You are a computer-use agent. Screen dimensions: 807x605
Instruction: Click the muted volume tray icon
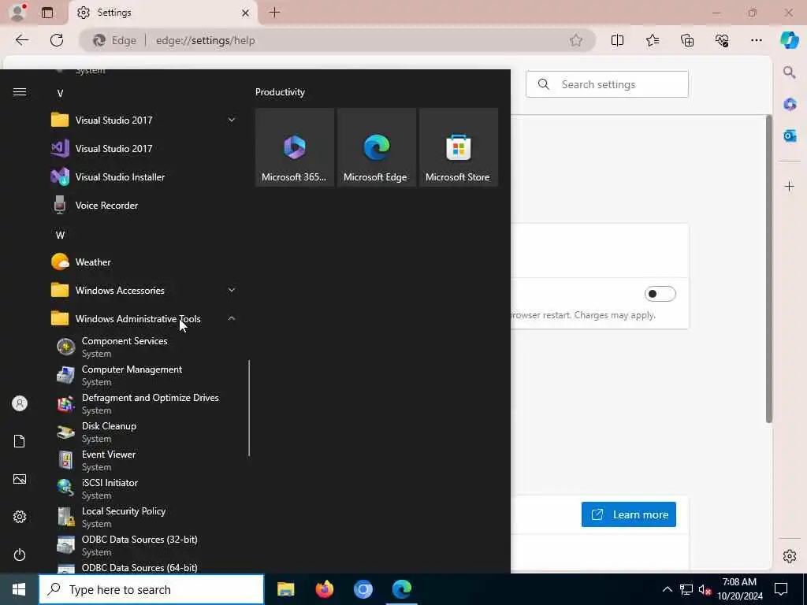[705, 589]
